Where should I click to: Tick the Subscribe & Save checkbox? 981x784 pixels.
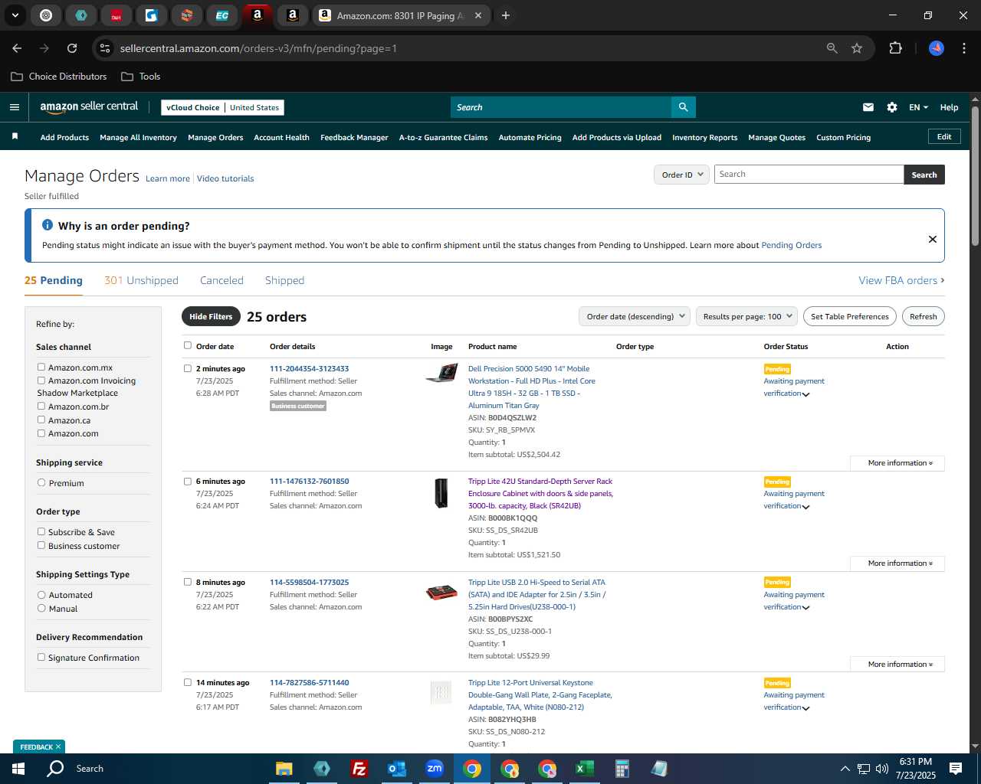[41, 532]
